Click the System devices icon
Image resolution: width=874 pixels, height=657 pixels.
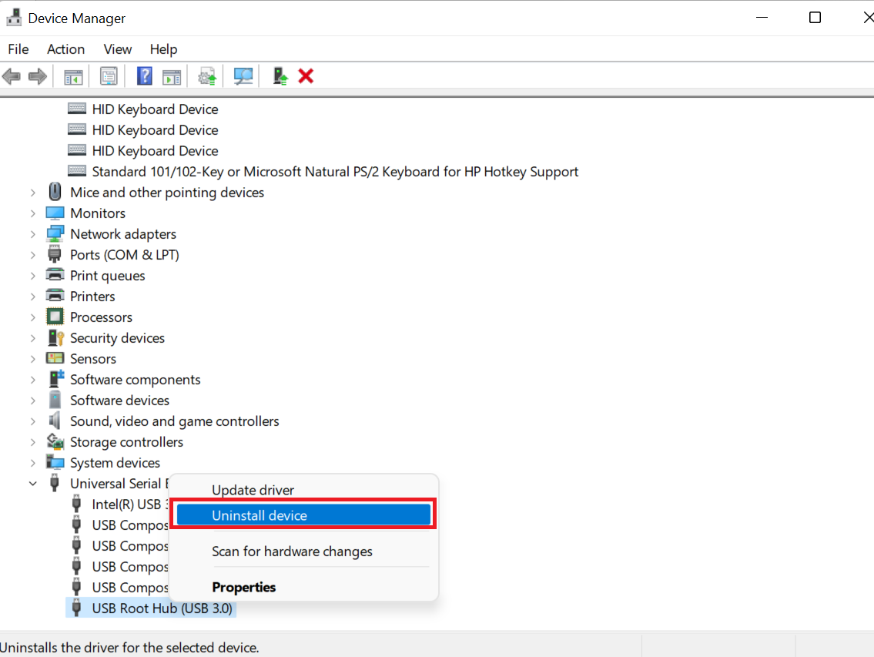tap(55, 462)
